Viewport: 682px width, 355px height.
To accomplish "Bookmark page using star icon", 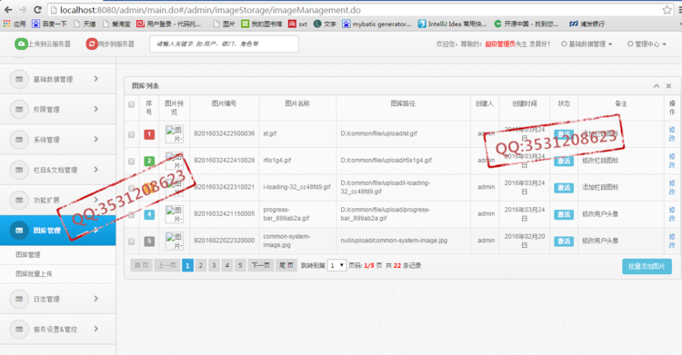I will (667, 10).
